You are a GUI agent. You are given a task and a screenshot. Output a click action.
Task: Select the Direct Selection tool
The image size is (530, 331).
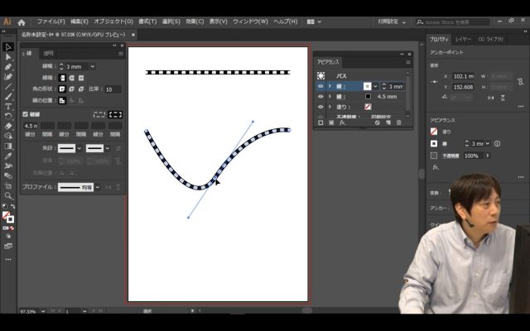pyautogui.click(x=8, y=57)
